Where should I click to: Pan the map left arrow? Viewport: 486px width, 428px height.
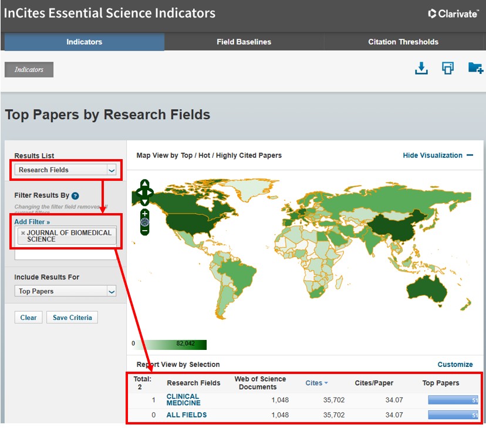pos(139,193)
